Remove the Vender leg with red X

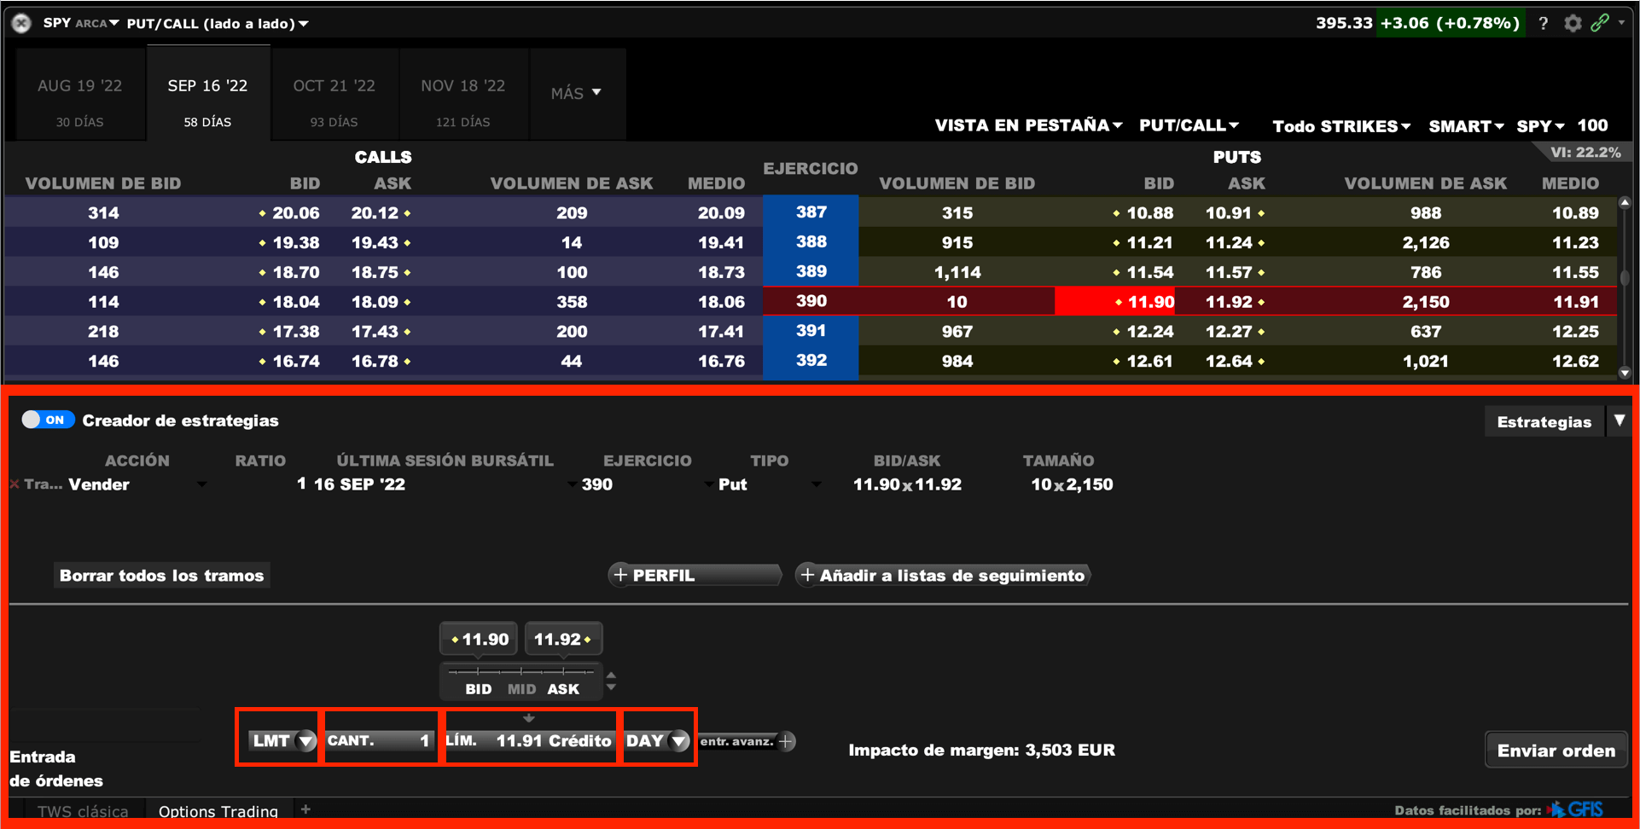(15, 484)
